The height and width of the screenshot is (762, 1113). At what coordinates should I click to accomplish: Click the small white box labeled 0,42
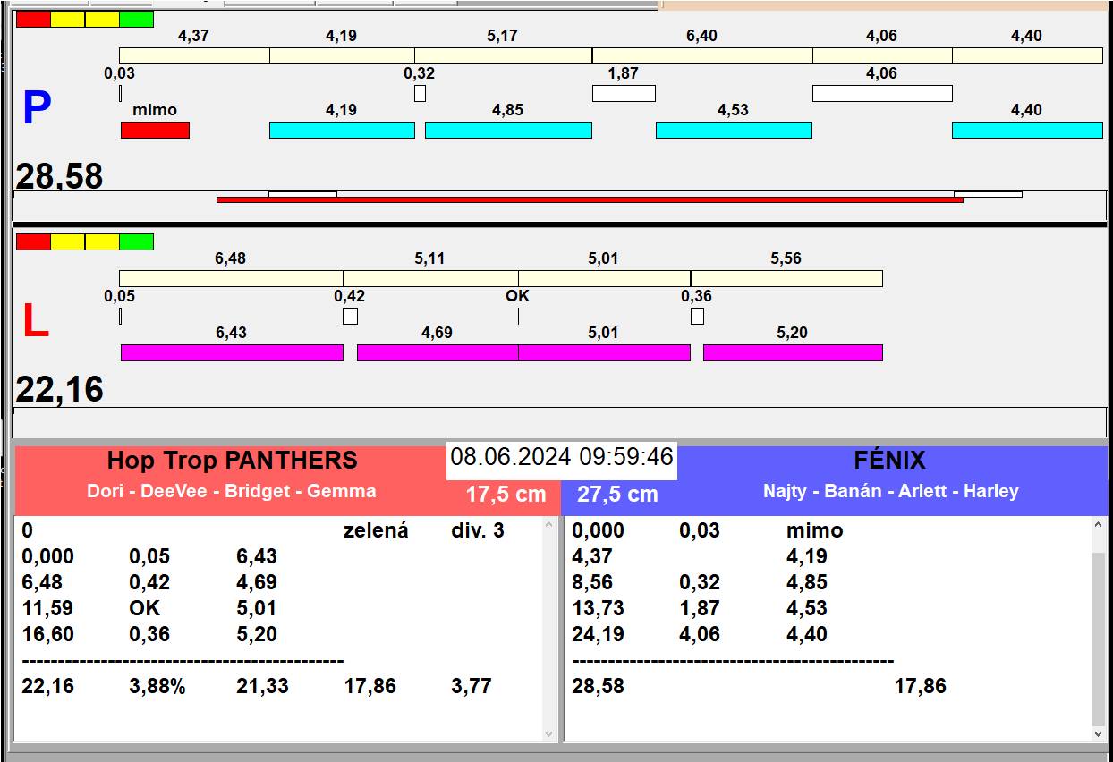point(350,316)
